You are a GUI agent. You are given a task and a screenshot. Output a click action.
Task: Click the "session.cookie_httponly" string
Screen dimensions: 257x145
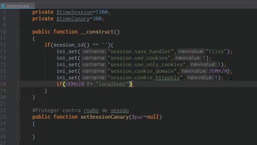[x=145, y=78]
